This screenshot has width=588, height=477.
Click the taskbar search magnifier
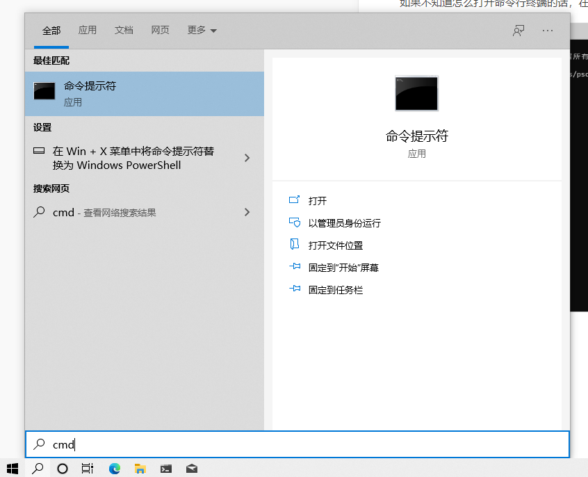coord(38,469)
